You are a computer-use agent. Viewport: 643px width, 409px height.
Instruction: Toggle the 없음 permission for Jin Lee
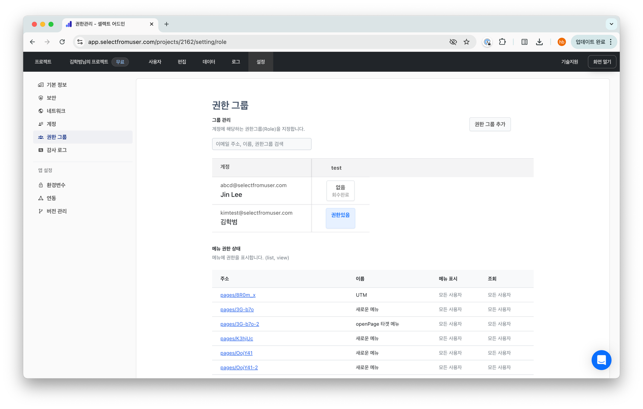click(x=340, y=191)
